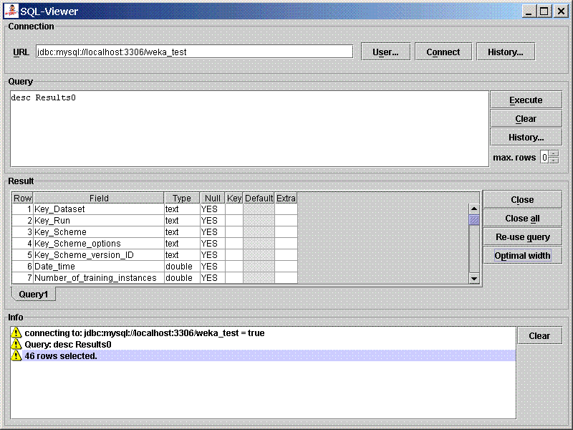
Task: Close all result tabs
Action: tap(522, 219)
